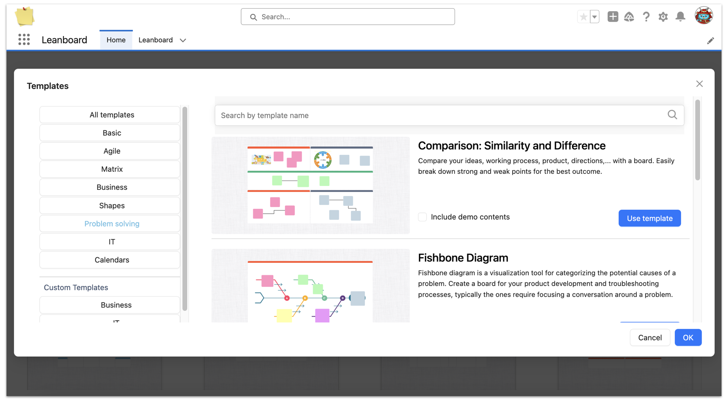Click the template search magnifier icon
Image resolution: width=728 pixels, height=403 pixels.
click(x=672, y=115)
